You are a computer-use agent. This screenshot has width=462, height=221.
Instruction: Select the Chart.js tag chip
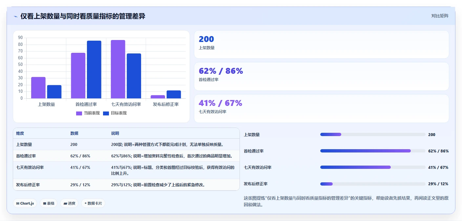25,203
